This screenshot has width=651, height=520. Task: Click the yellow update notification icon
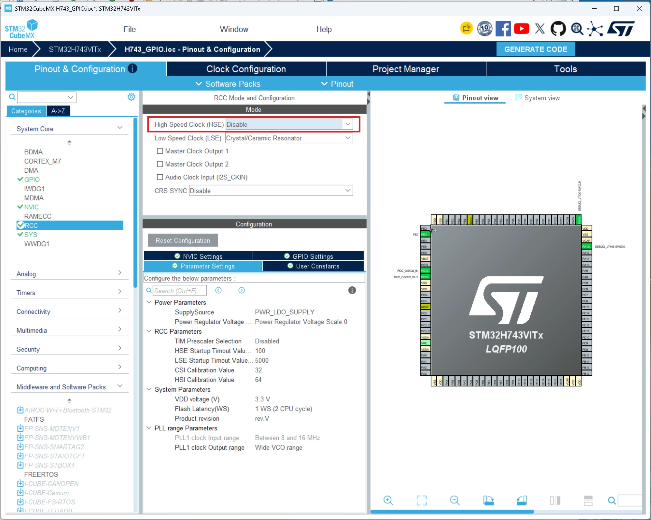466,29
